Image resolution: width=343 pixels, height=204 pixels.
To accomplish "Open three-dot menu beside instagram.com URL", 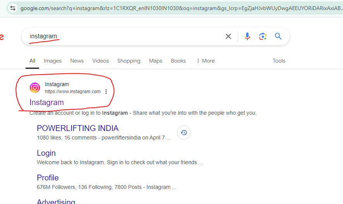I will (x=106, y=92).
